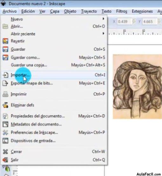
Task: Choose Salir to quit Inkscape
Action: (54, 160)
